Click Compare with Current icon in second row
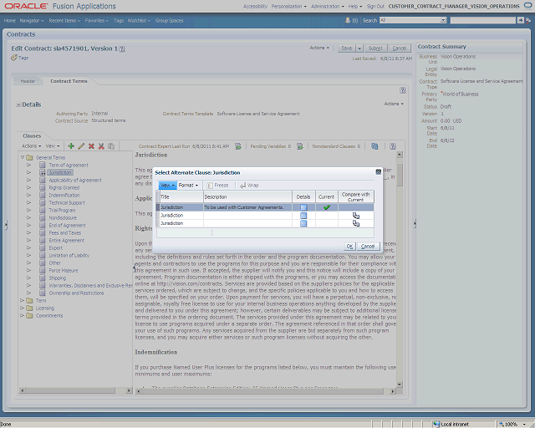 pos(356,216)
